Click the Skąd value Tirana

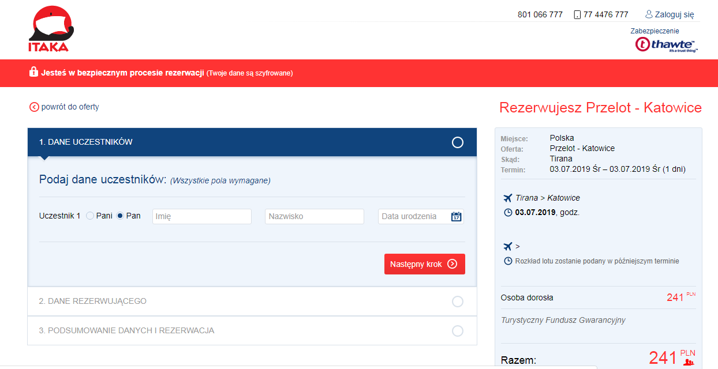561,159
